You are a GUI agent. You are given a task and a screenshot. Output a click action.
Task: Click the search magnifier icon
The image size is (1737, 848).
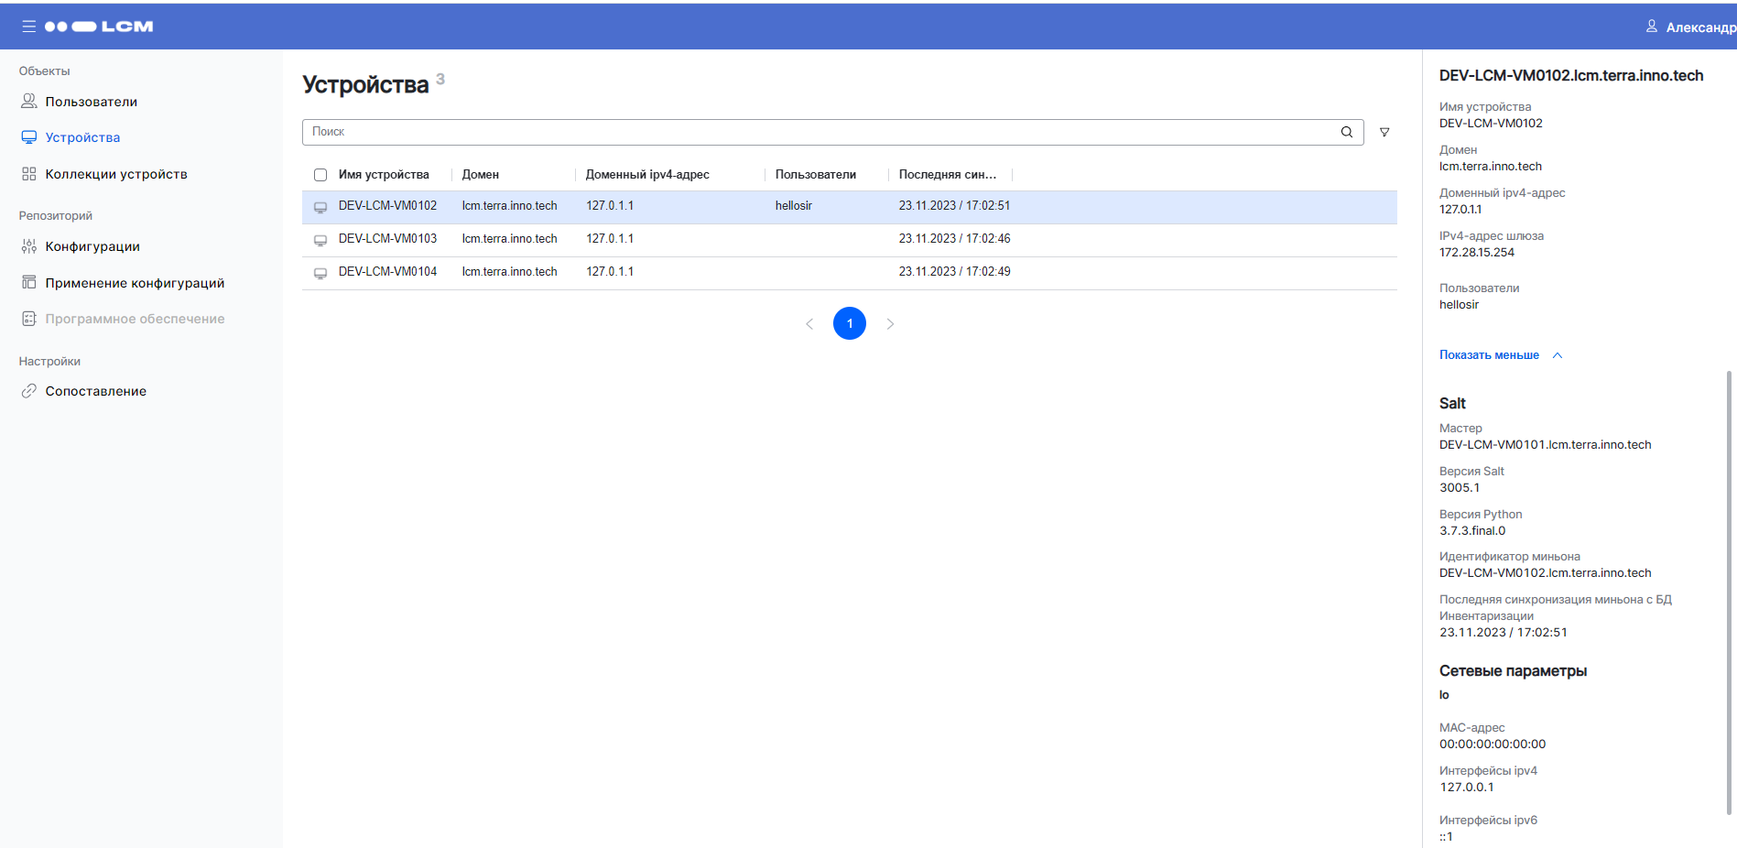pos(1346,132)
